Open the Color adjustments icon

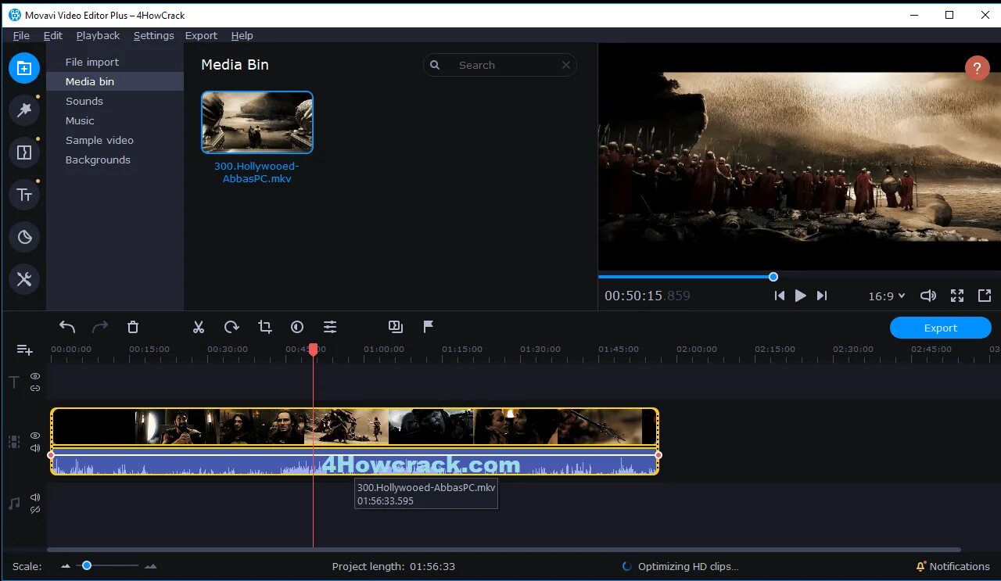pyautogui.click(x=297, y=327)
